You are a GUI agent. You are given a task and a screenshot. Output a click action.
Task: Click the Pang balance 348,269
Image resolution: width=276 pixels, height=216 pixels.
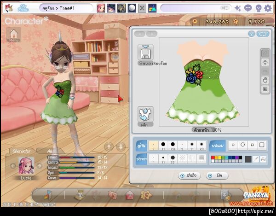[x=217, y=22]
